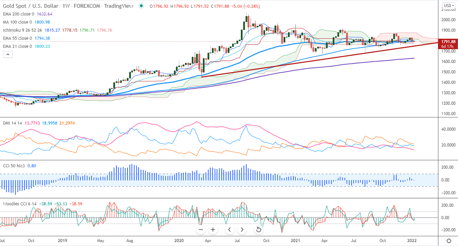458x247 pixels.
Task: Click the Aug label on time axis
Action: [130, 240]
